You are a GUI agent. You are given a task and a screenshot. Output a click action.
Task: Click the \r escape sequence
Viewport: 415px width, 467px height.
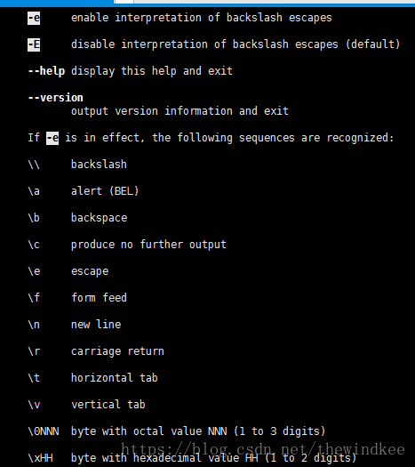point(34,351)
